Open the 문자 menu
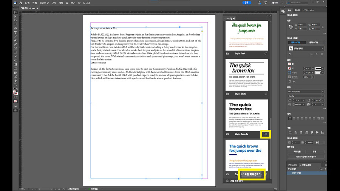340x191 pixels. (54, 3)
